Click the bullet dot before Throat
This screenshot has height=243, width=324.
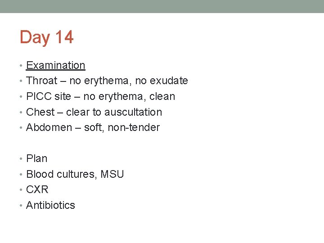21,81
